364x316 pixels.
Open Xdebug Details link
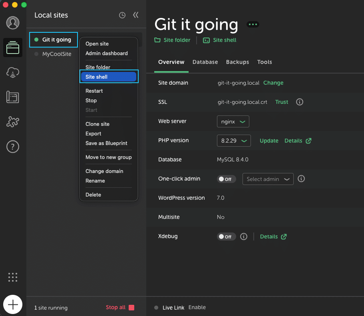pyautogui.click(x=273, y=237)
